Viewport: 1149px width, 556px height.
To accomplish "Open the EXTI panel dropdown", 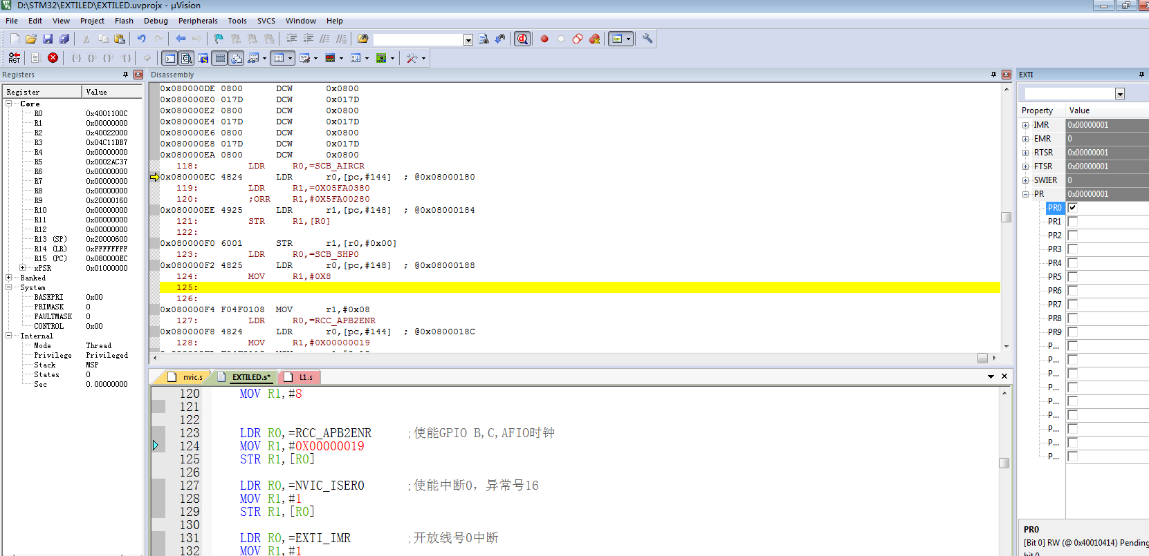I will click(x=1119, y=94).
